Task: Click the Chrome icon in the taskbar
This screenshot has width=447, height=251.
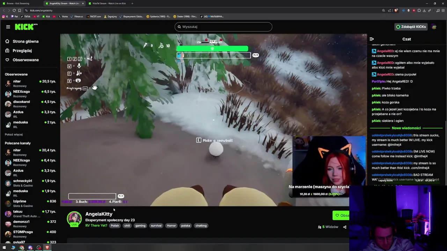Action: pyautogui.click(x=22, y=248)
